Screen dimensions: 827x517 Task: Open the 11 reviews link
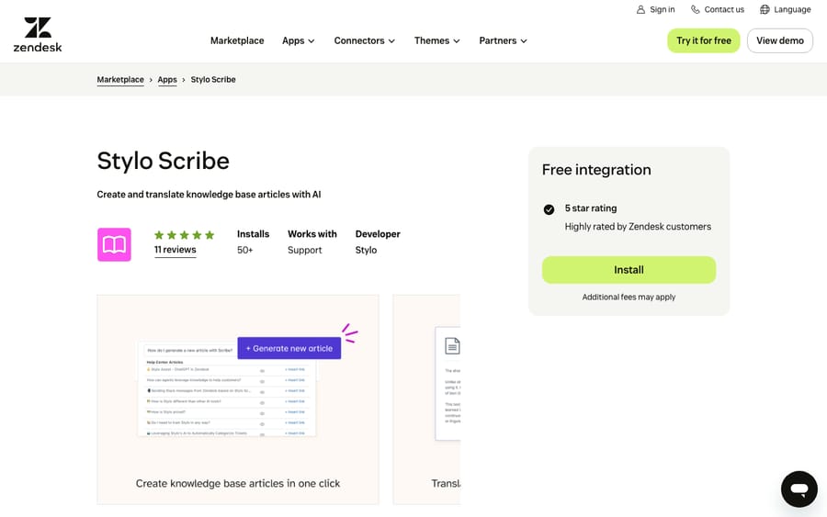click(x=176, y=250)
